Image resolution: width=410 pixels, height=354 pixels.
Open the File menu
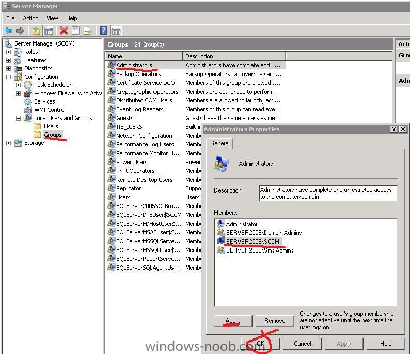(10, 18)
